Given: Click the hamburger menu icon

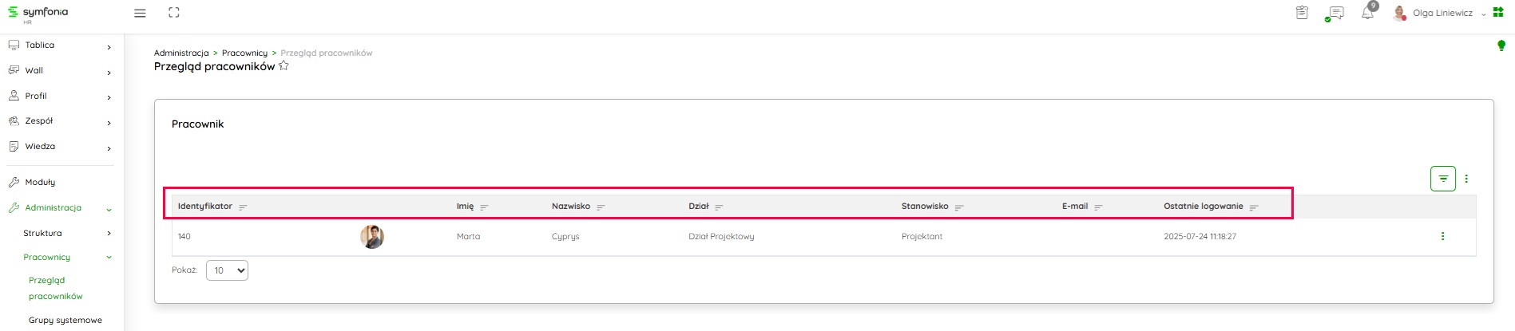Looking at the screenshot, I should (x=140, y=13).
